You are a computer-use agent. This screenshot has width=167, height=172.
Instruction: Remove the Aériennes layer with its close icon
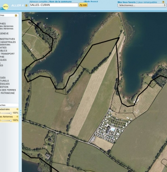(x=17, y=117)
